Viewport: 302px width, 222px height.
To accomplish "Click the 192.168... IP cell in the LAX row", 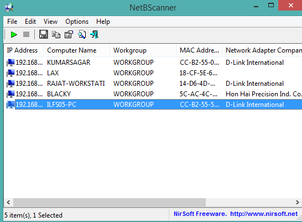I will coord(29,73).
